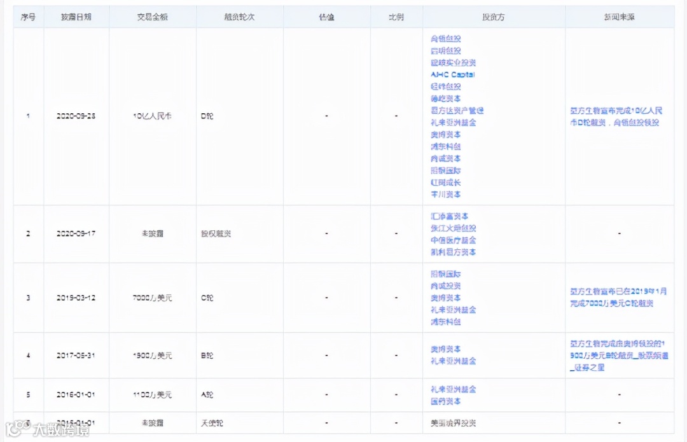Select the 1100万美元 amount cell
This screenshot has height=442, width=687.
tap(153, 395)
